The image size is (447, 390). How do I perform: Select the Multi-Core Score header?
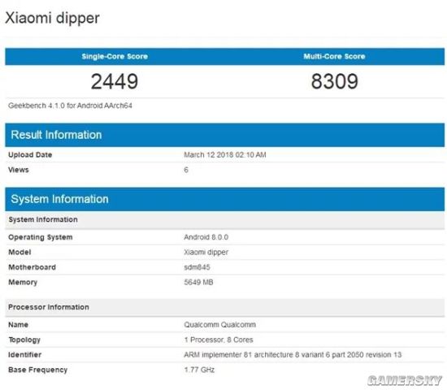(334, 56)
